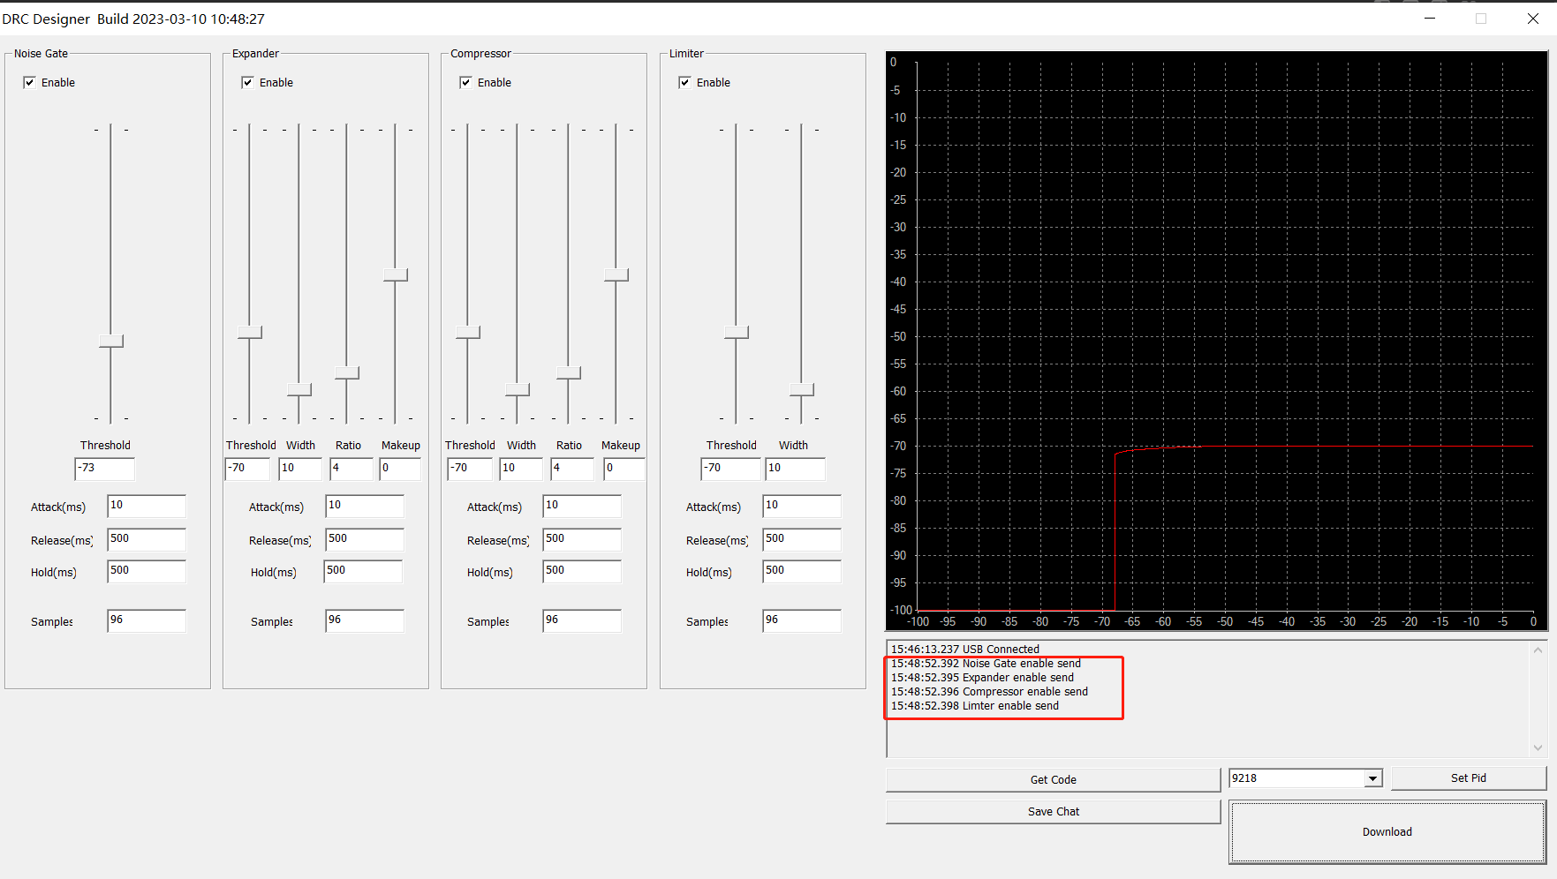Click the Get Code button

click(1052, 779)
